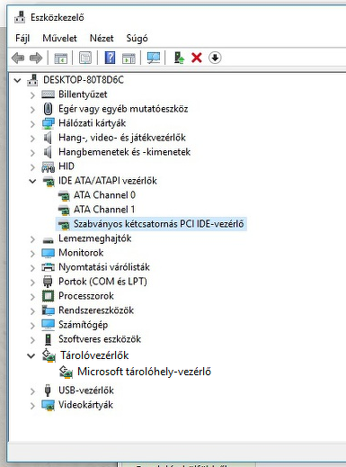The width and height of the screenshot is (346, 467).
Task: Collapse the Tárolóvezérlők category
Action: [x=31, y=355]
